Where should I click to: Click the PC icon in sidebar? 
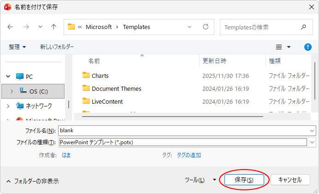19,76
